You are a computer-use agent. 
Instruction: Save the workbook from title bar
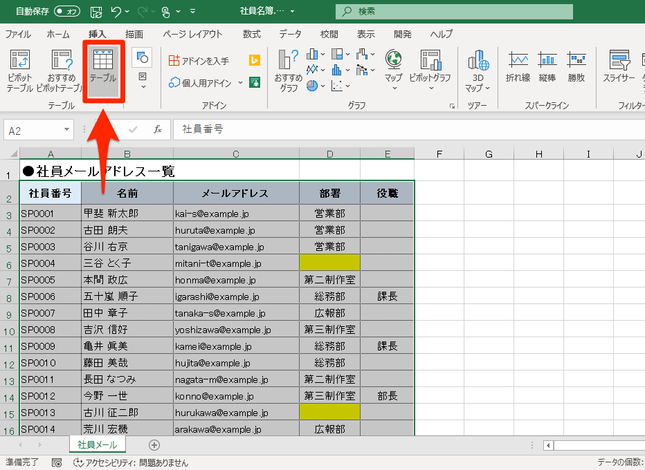96,12
